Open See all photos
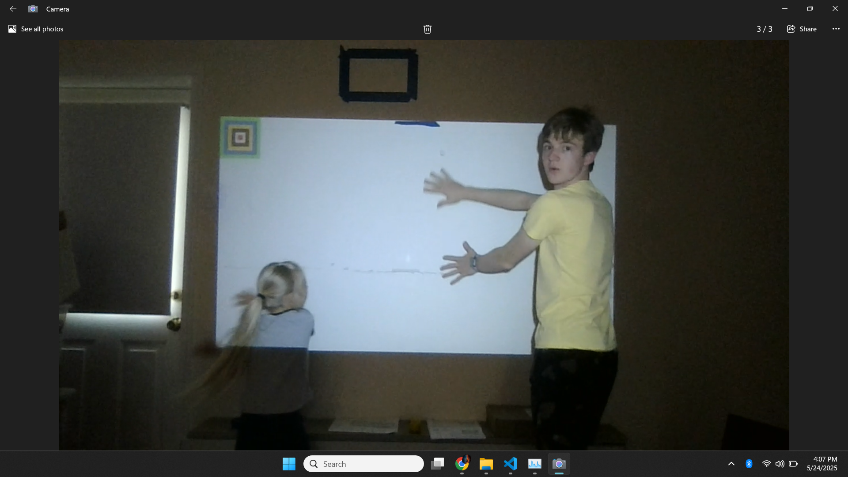The height and width of the screenshot is (477, 848). point(35,29)
